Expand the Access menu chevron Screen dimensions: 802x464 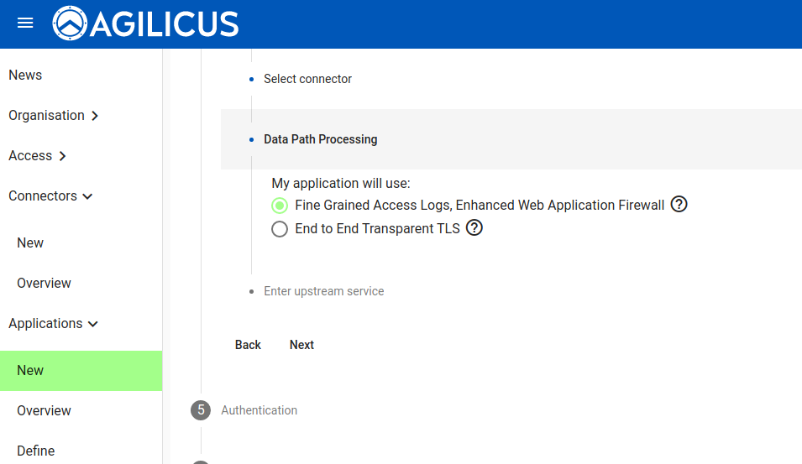pyautogui.click(x=62, y=156)
